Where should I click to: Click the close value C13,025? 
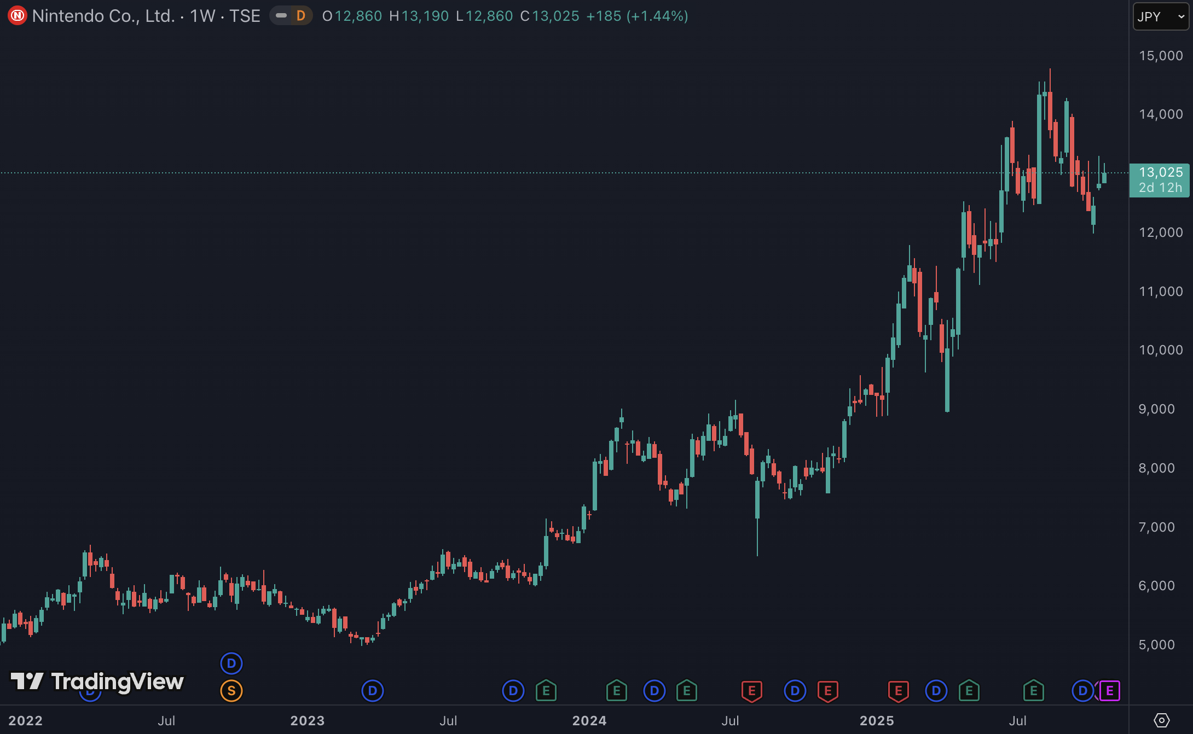pos(549,16)
